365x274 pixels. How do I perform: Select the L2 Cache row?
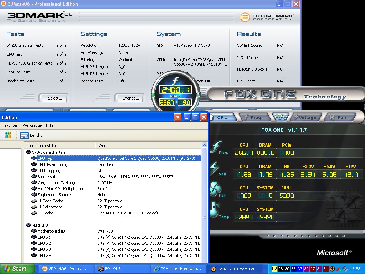[116, 213]
